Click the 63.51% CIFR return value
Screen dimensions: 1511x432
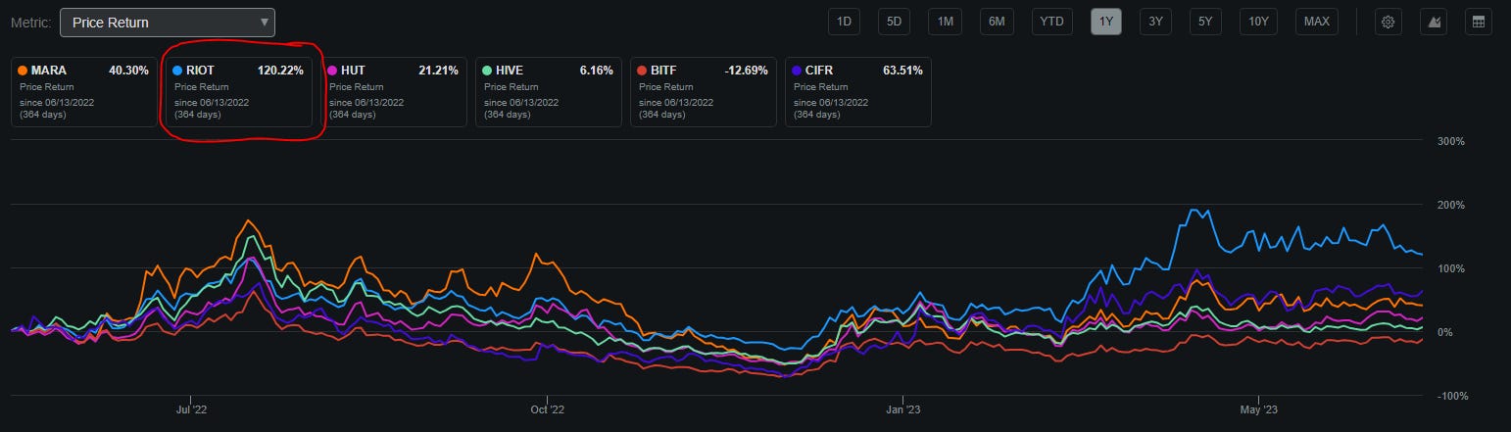(x=902, y=72)
